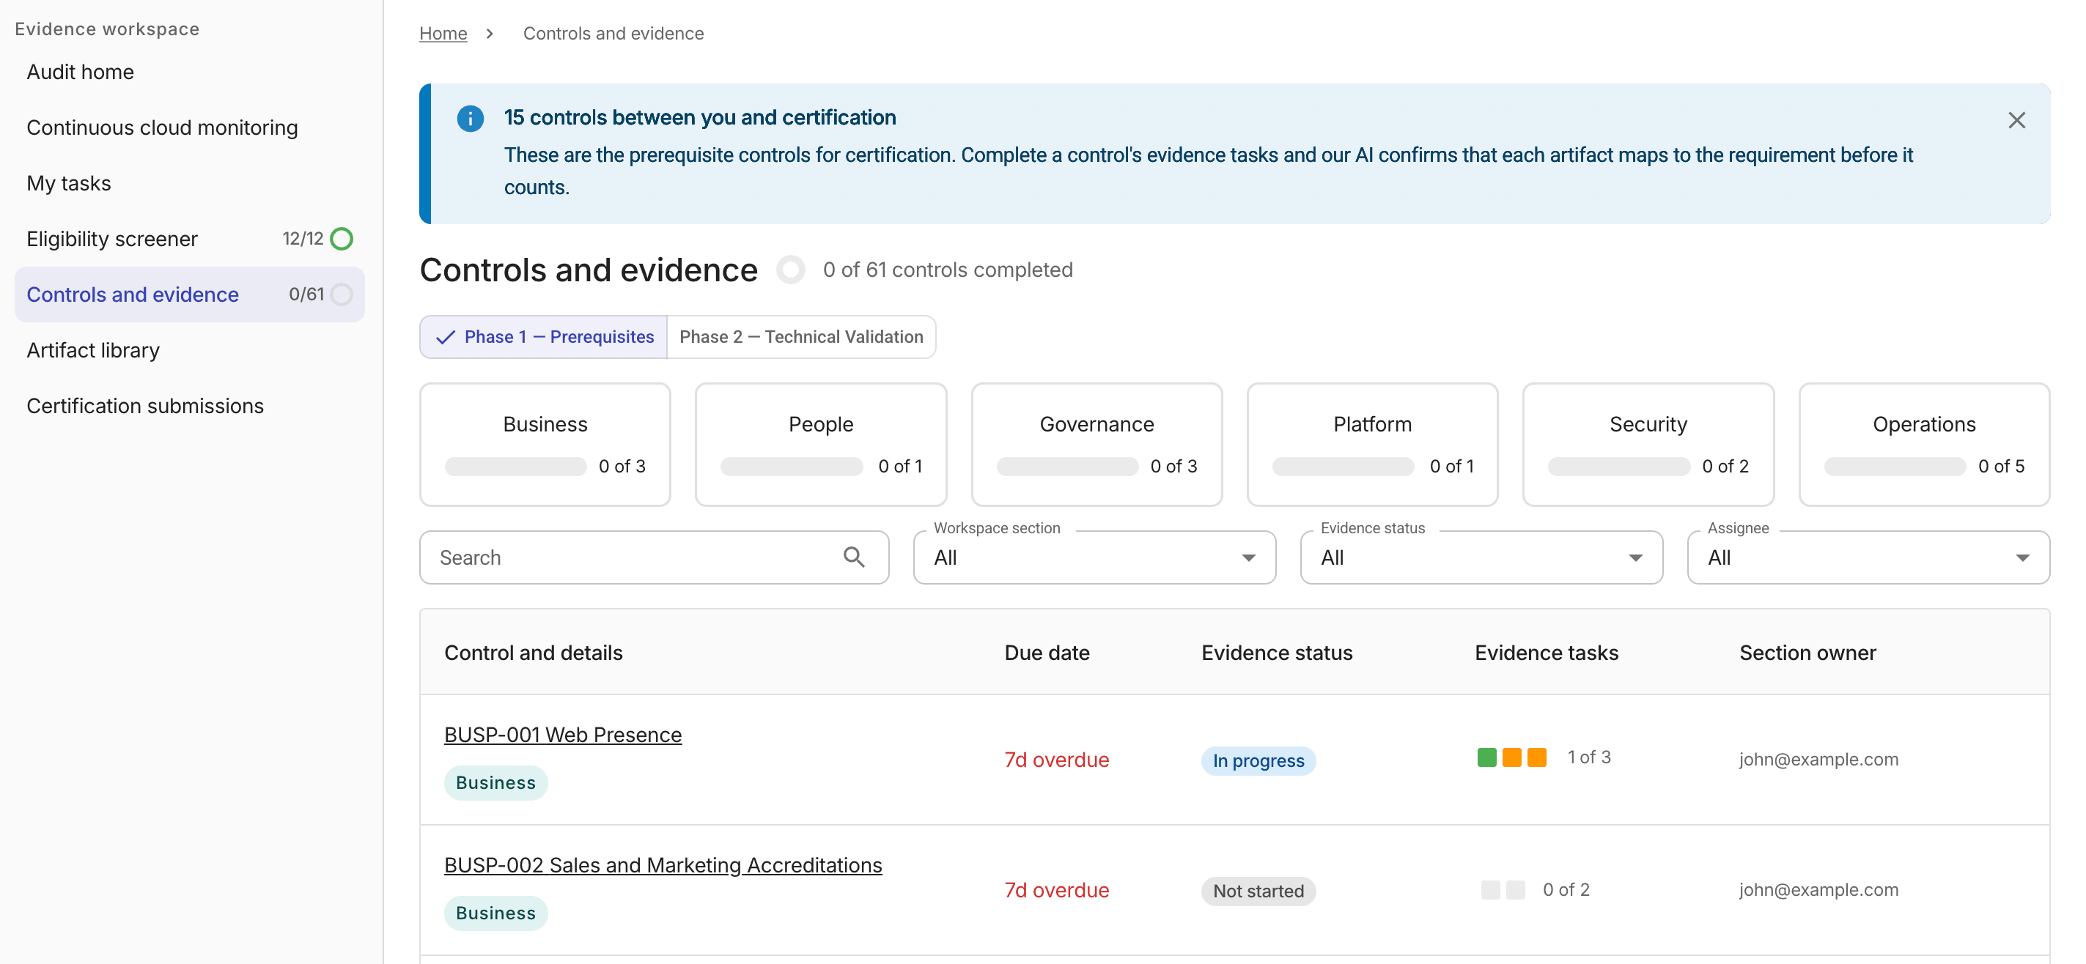The image size is (2086, 964).
Task: Select Phase 1 — Prerequisites tab
Action: click(543, 337)
